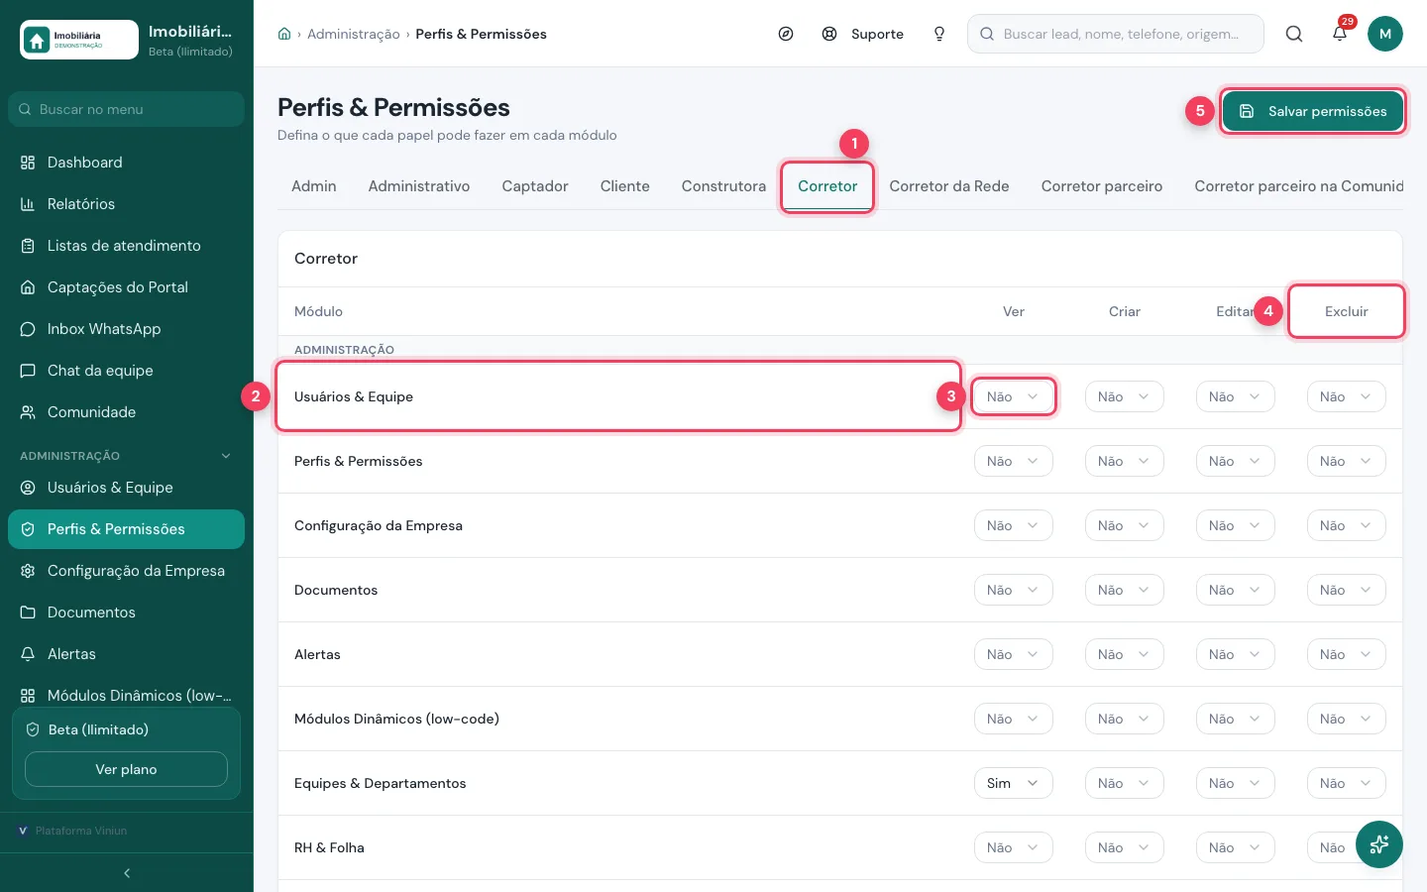Open Chat da equipe
1427x892 pixels.
[127, 371]
